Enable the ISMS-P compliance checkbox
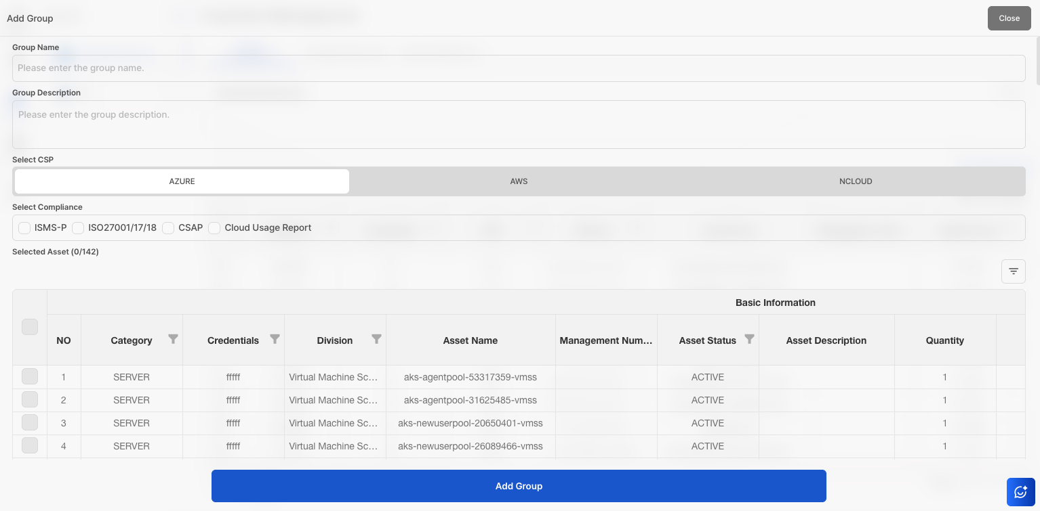1040x511 pixels. click(24, 228)
